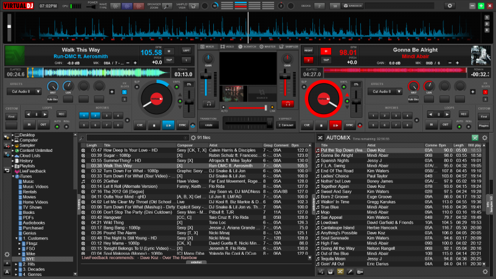Screen dimensions: 496x279
Task: Switch to the MIXER tab
Action: click(208, 47)
